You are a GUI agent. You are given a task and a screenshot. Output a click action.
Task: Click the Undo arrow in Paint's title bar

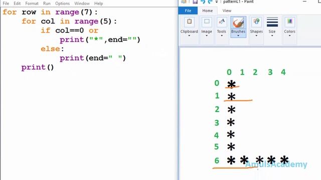pos(203,2)
